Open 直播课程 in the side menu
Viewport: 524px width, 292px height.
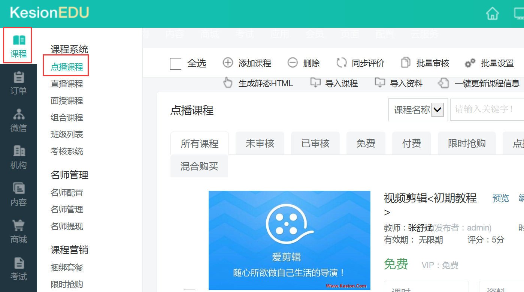point(67,84)
